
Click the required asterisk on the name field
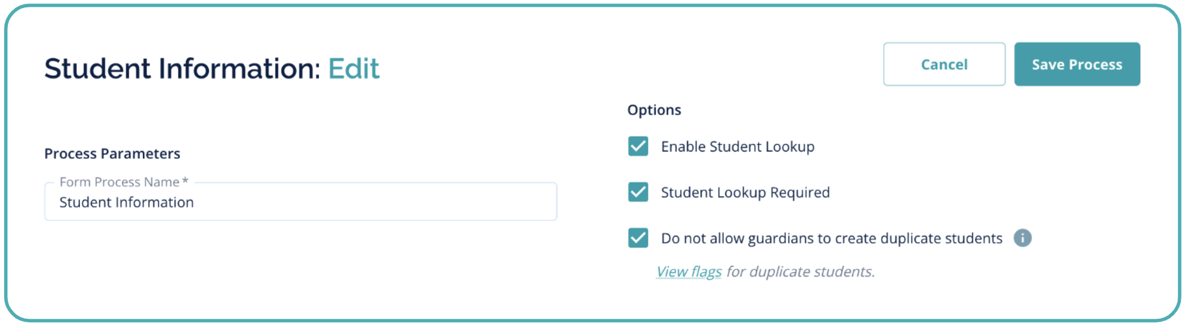click(185, 181)
